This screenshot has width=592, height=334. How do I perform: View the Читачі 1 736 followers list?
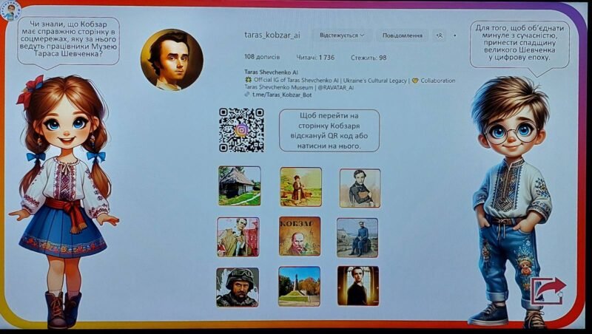click(x=316, y=57)
